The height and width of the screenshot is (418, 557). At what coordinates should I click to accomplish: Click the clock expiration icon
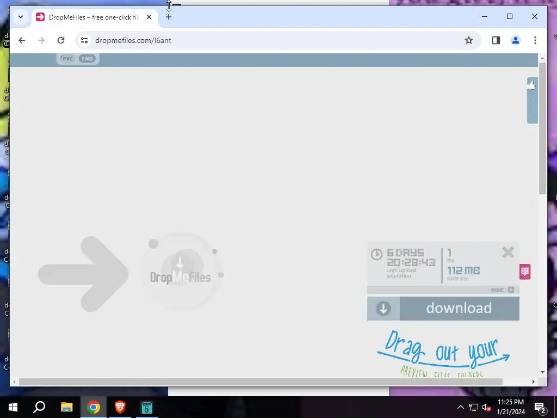pyautogui.click(x=376, y=254)
